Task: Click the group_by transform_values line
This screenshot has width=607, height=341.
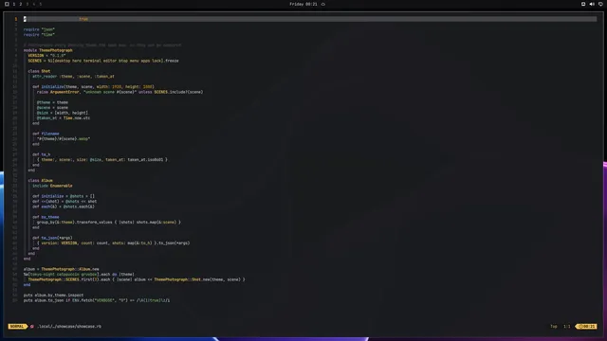Action: pos(109,223)
